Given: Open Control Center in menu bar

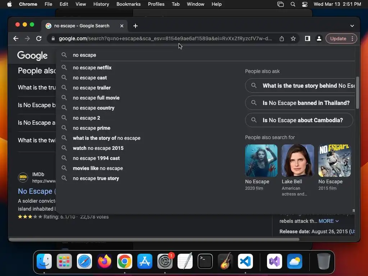Looking at the screenshot, I should click(305, 4).
